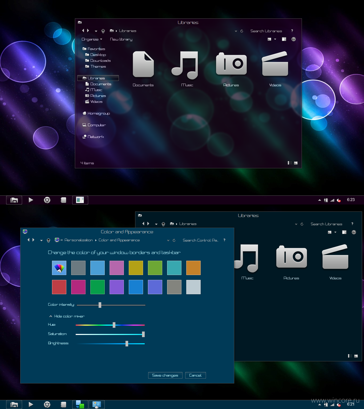Collapse the Hide color mixer section
The width and height of the screenshot is (364, 409).
tap(67, 316)
